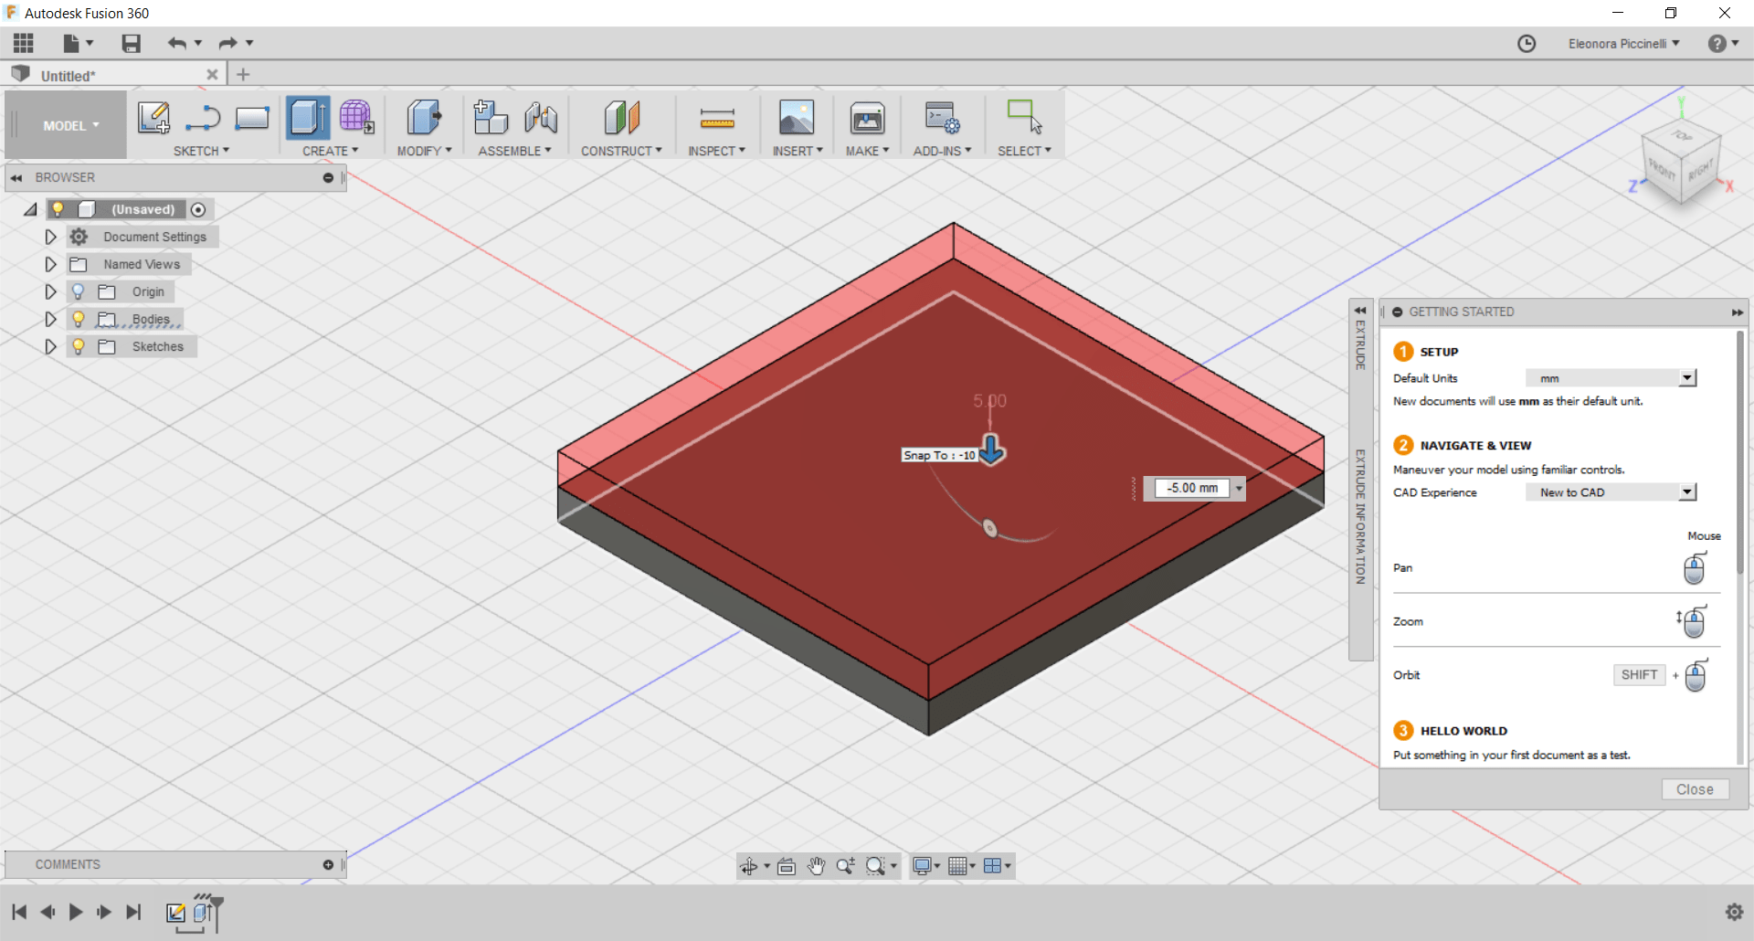Save the document with the floppy icon
The image size is (1754, 941).
(131, 43)
